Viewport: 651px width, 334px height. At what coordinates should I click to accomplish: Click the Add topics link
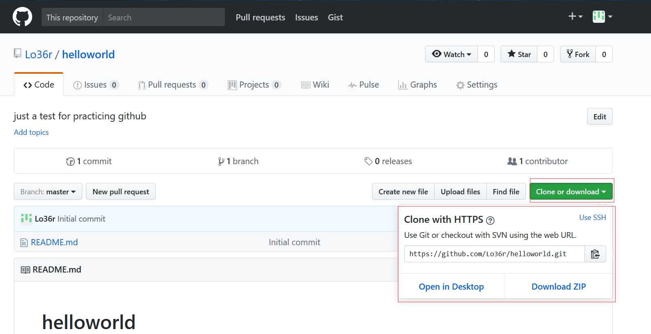(31, 132)
